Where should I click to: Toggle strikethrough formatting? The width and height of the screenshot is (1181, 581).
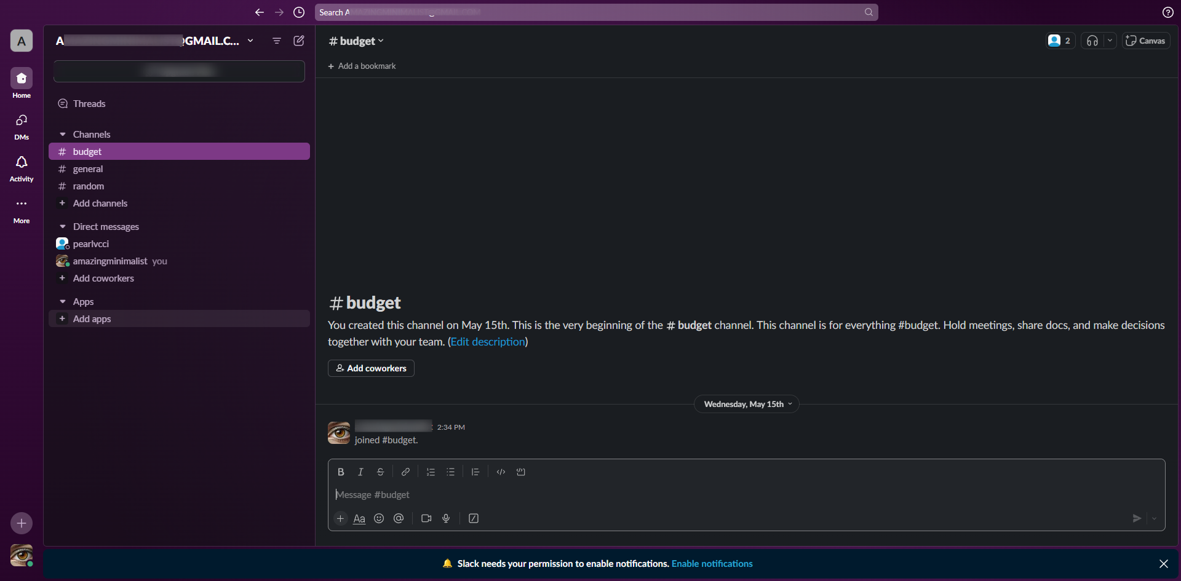click(380, 472)
